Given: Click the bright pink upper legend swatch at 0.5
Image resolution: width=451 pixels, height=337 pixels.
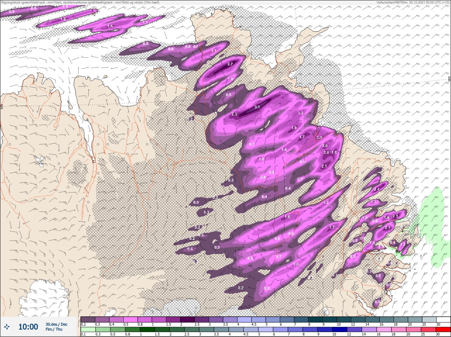Looking at the screenshot, I should (131, 319).
